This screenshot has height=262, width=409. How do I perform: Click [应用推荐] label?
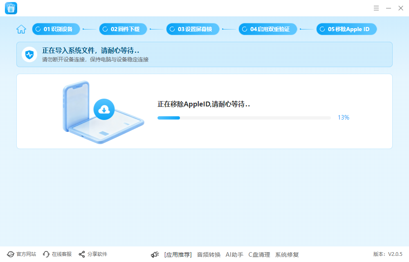178,255
